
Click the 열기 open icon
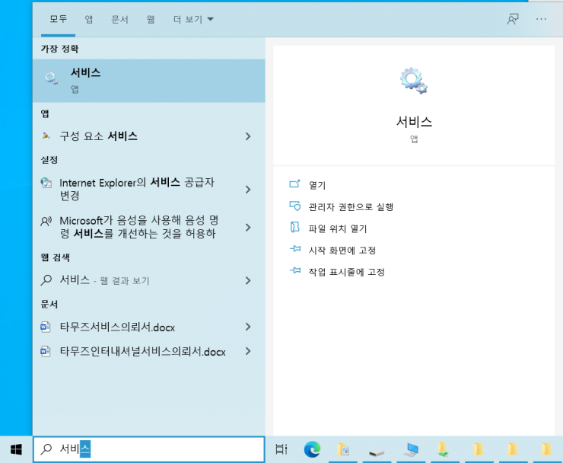[294, 184]
